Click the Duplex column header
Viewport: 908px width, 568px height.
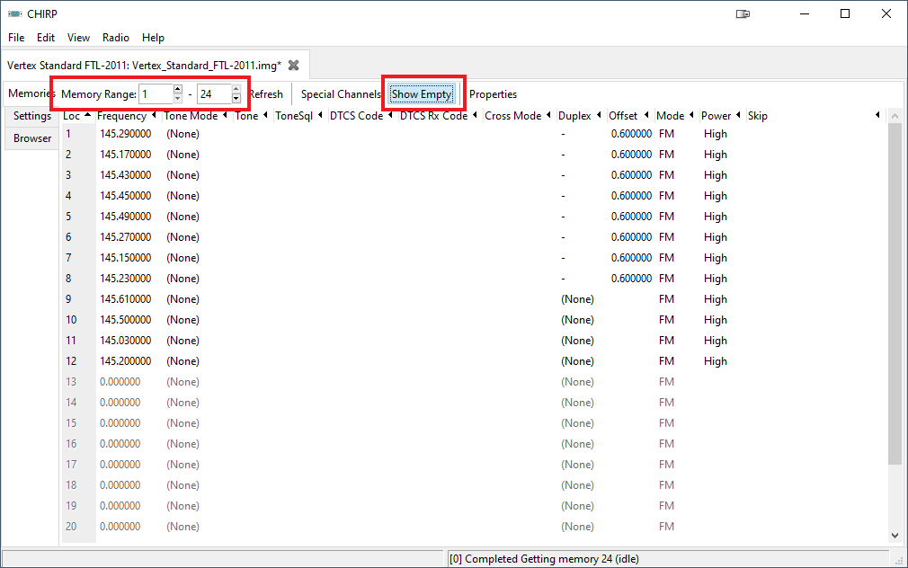tap(580, 116)
